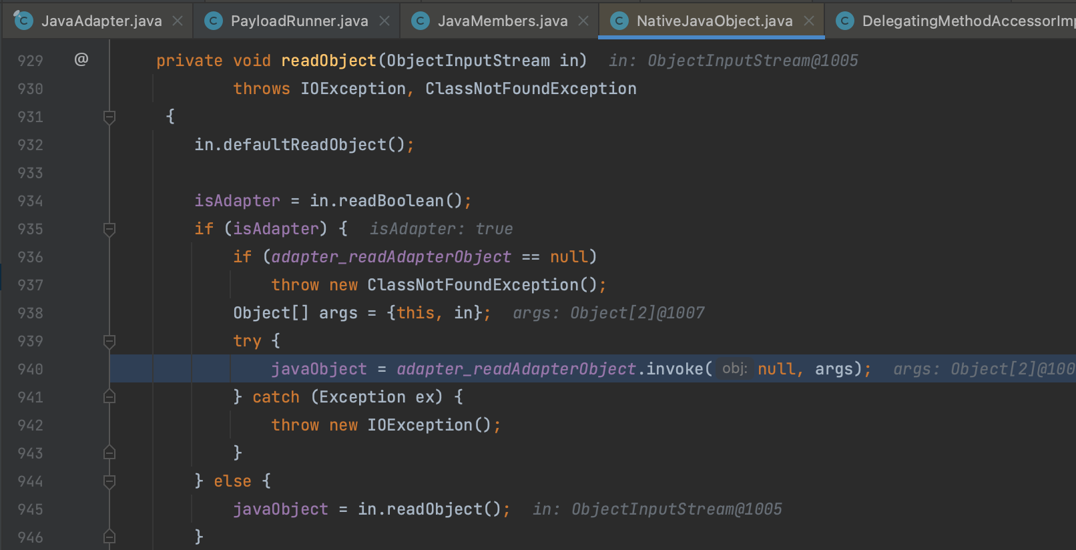Screen dimensions: 1076x550
Task: Close the PayloadRunner.java tab
Action: pyautogui.click(x=384, y=21)
